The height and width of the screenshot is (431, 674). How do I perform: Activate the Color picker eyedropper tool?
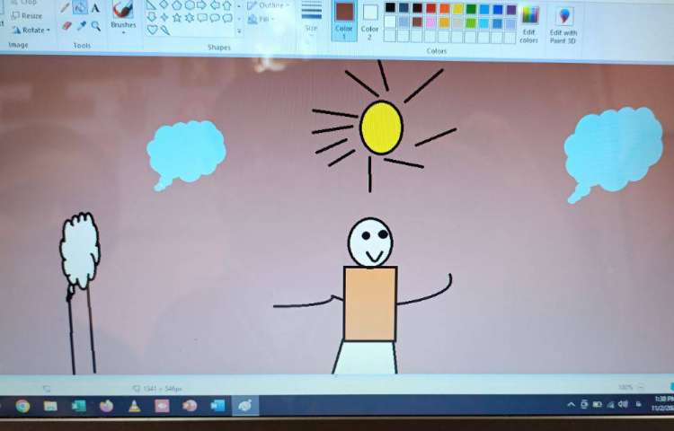click(81, 26)
